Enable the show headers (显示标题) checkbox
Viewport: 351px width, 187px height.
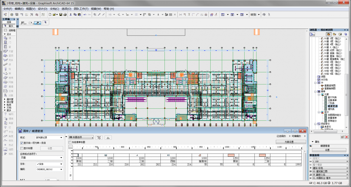(x=22, y=148)
